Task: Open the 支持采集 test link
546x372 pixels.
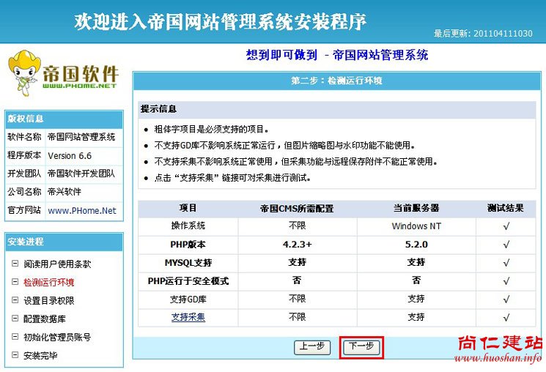Action: coord(188,317)
